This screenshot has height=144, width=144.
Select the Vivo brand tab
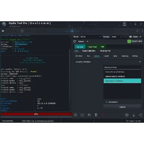click(x=89, y=56)
